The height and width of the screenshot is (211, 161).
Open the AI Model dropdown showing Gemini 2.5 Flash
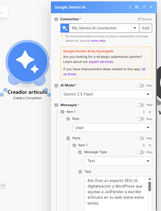pyautogui.click(x=106, y=94)
